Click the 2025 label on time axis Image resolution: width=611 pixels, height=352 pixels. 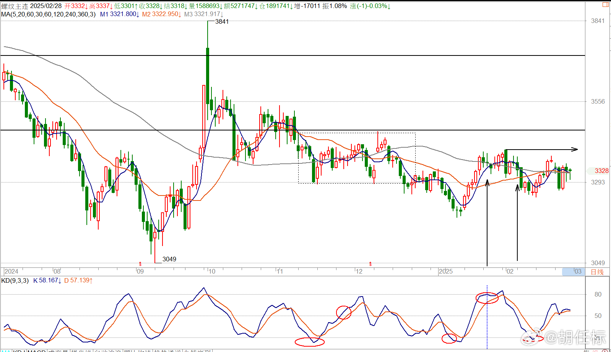click(x=446, y=271)
